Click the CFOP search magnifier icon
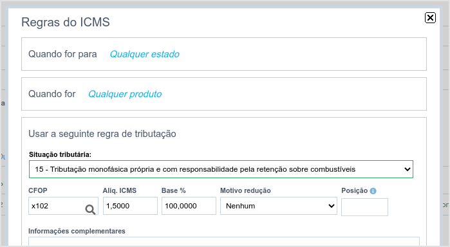The image size is (450, 247). pyautogui.click(x=90, y=210)
